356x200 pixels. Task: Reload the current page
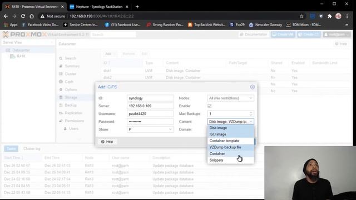pyautogui.click(x=23, y=16)
